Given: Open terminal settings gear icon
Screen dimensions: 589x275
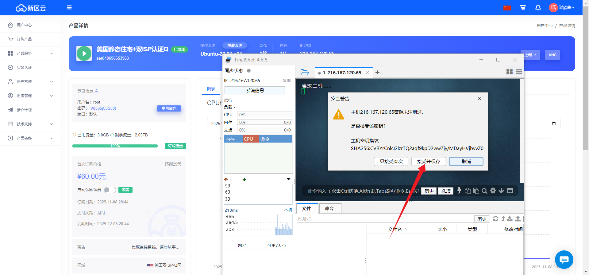Looking at the screenshot, I should [x=493, y=191].
